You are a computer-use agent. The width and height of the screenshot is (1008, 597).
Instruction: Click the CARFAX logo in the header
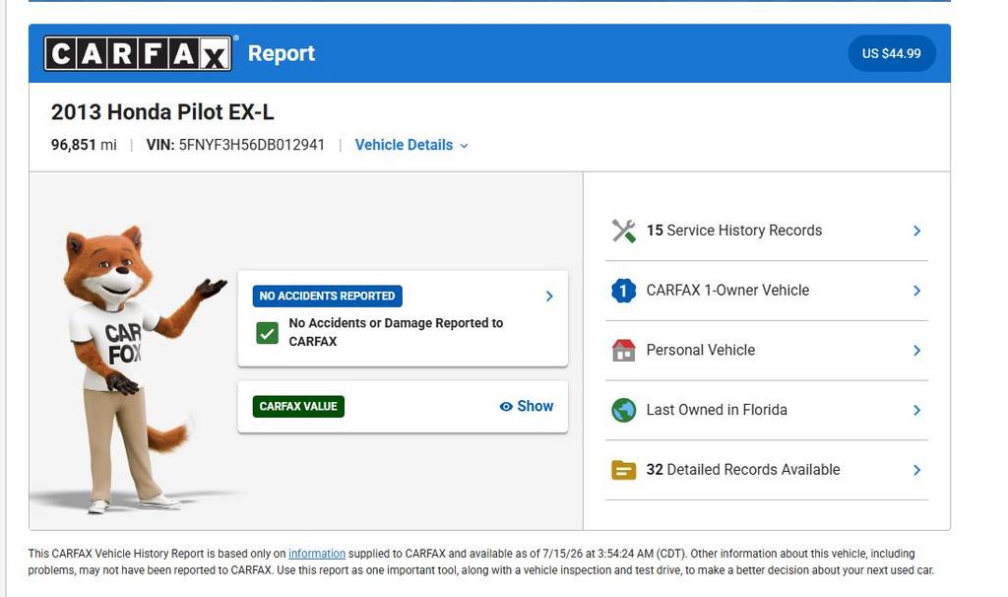(x=138, y=53)
